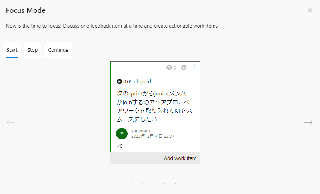This screenshot has height=194, width=320.
Task: Open the card's three-dot options menu
Action: click(x=194, y=68)
